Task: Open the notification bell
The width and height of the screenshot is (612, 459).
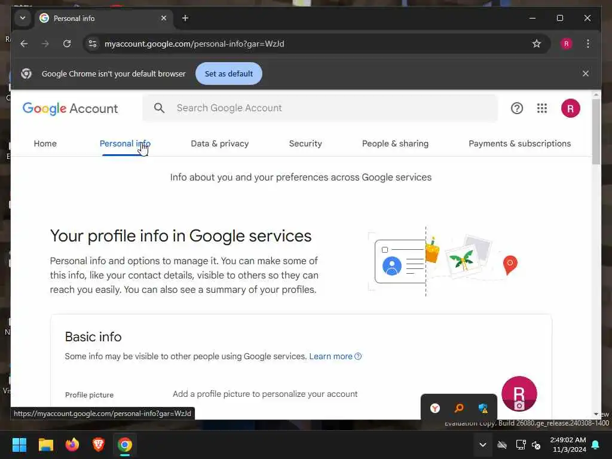Action: tap(596, 445)
